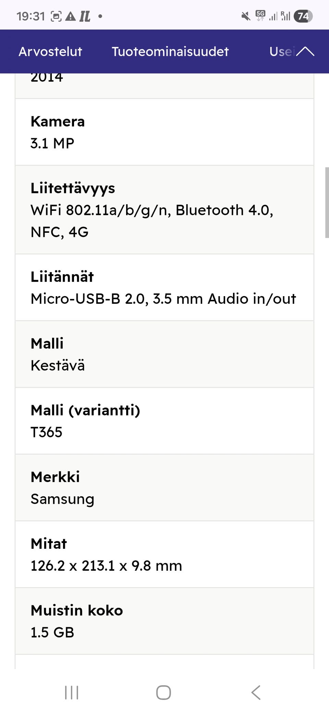Open the partially visible Usei tab

point(281,51)
